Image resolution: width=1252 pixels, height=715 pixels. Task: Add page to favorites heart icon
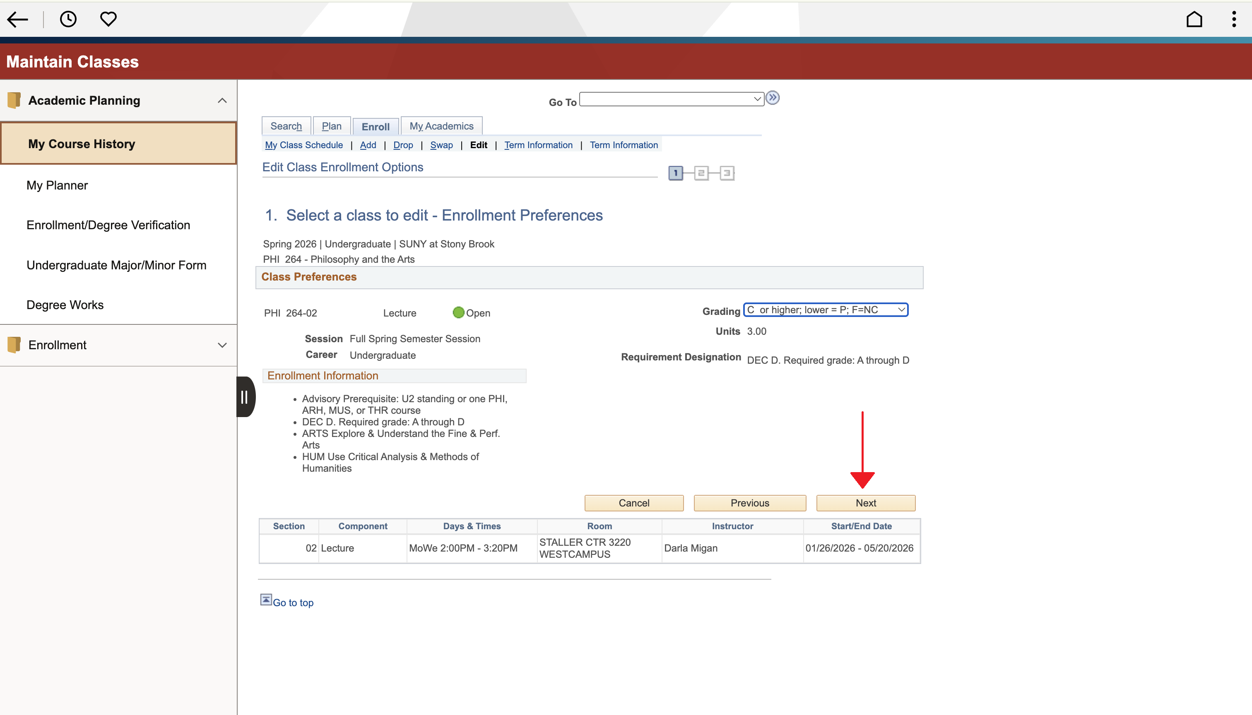click(x=108, y=19)
